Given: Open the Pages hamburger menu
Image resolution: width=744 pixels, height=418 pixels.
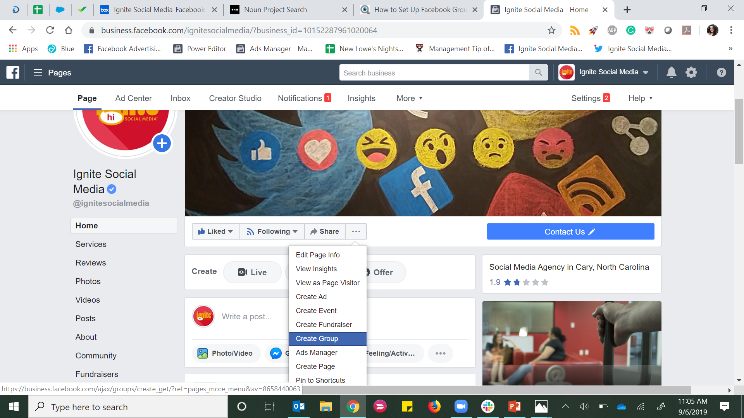Looking at the screenshot, I should pos(38,73).
